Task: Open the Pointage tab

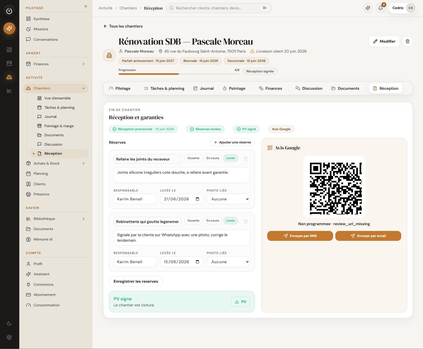Action: tap(234, 88)
